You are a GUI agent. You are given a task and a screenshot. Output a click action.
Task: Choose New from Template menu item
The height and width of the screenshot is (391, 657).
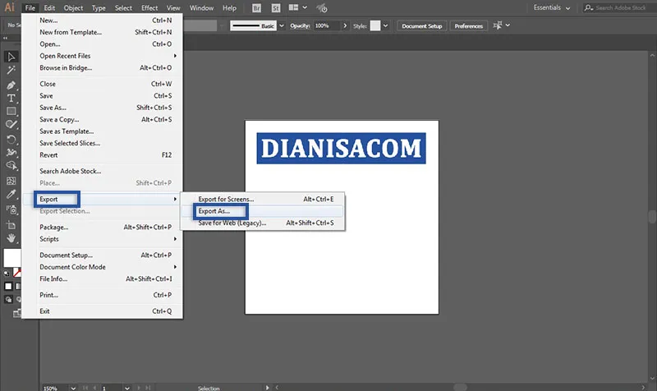(102, 32)
